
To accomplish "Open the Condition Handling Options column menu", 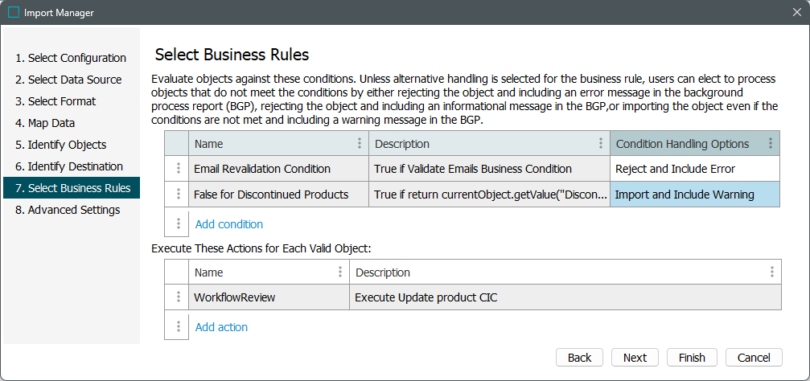I will (x=771, y=144).
